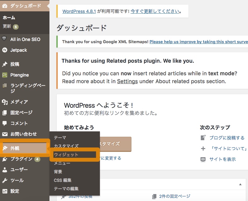Click the Jetpack logo icon

pos(5,50)
